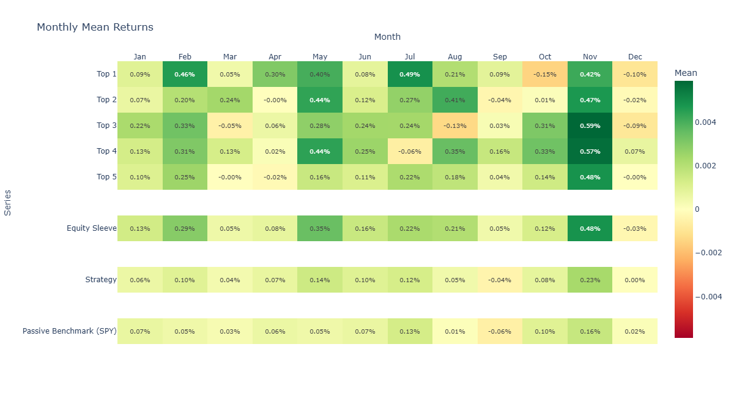Click the Top 2 May cell showing 0.44%
This screenshot has width=734, height=393.
tap(320, 100)
